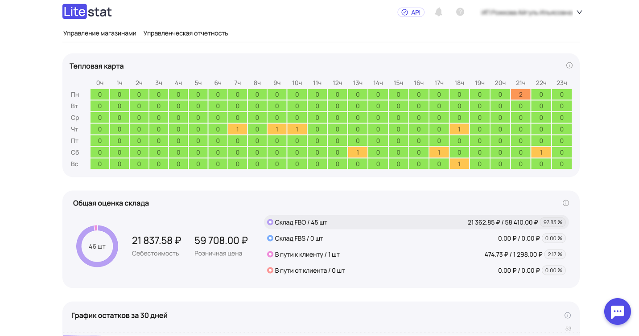Image resolution: width=639 pixels, height=336 pixels.
Task: Open the notifications bell
Action: click(438, 12)
